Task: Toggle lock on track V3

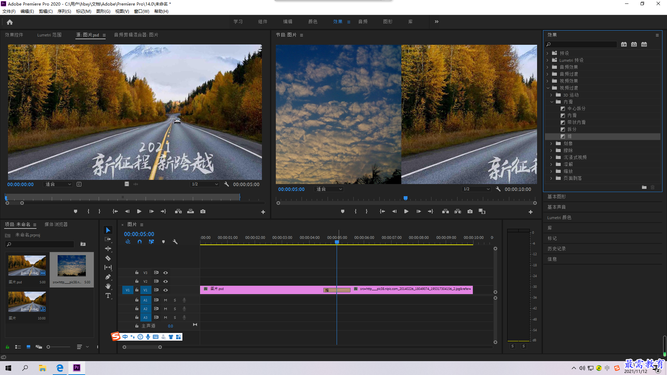Action: pyautogui.click(x=137, y=273)
